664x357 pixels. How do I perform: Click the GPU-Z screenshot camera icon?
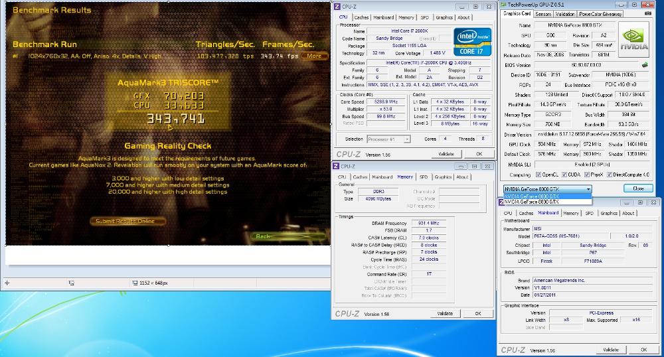pyautogui.click(x=648, y=13)
